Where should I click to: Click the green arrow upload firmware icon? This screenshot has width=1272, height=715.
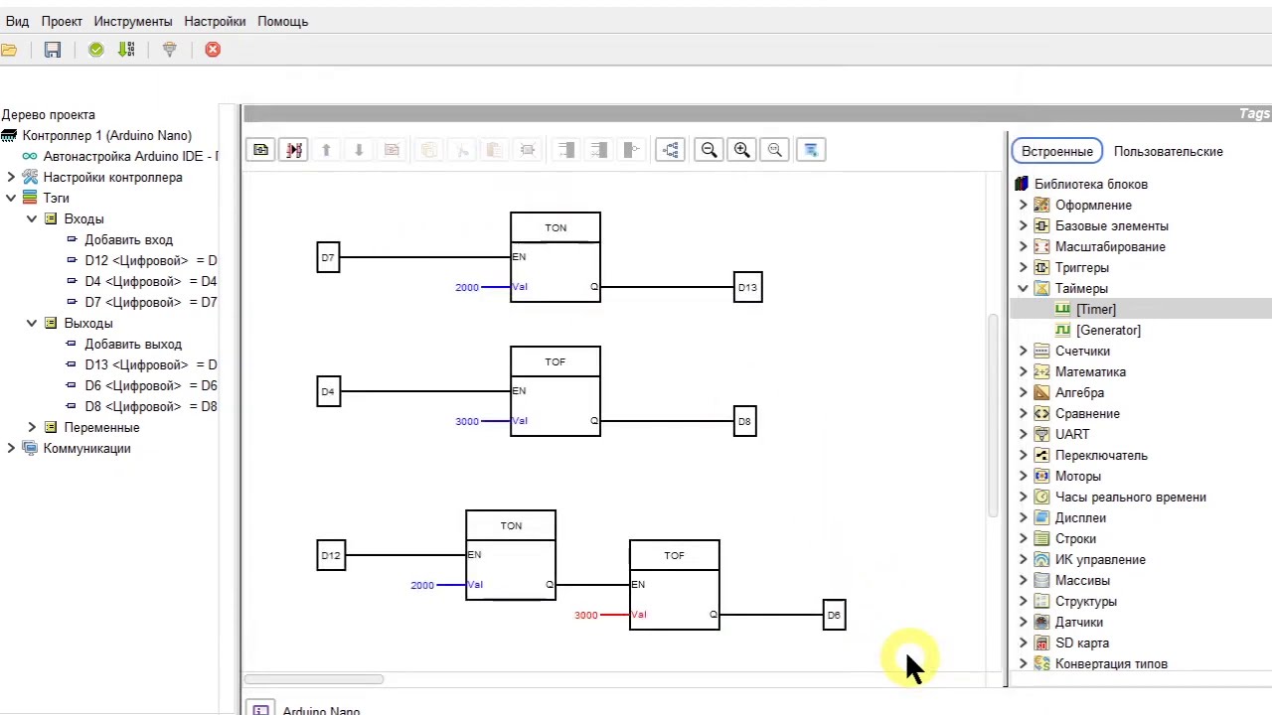[x=126, y=50]
